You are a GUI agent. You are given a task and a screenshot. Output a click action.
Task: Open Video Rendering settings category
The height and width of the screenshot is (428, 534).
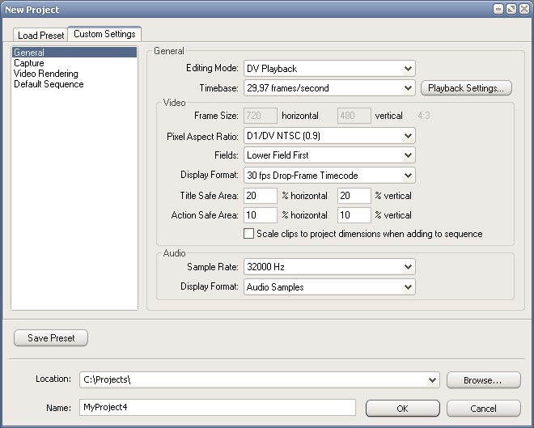click(46, 74)
